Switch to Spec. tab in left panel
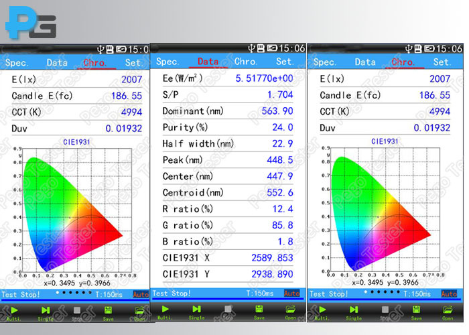 pos(17,63)
